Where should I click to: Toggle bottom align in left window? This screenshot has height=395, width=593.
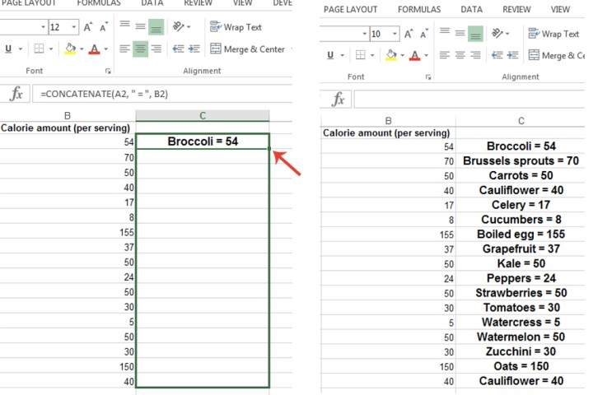[156, 27]
